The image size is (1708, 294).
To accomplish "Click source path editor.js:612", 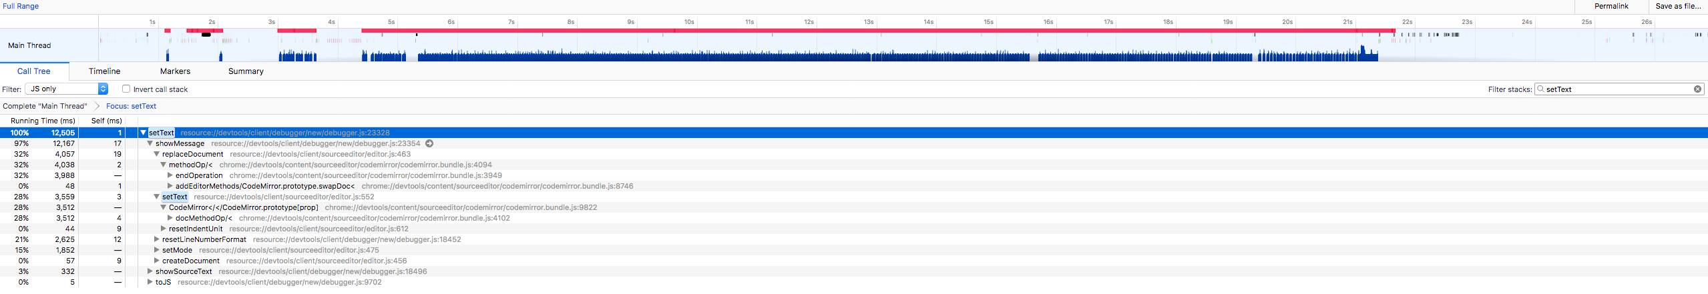I will click(318, 229).
